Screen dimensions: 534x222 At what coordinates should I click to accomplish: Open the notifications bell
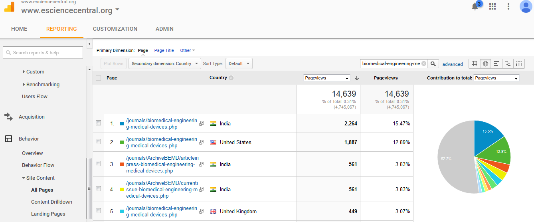pyautogui.click(x=475, y=6)
